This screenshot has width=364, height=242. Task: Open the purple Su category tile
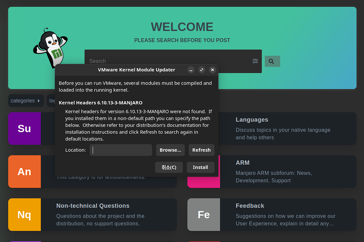[x=24, y=129]
